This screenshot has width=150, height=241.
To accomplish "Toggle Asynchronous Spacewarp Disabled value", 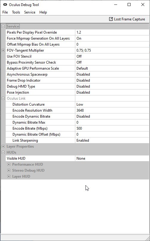I will (x=112, y=74).
